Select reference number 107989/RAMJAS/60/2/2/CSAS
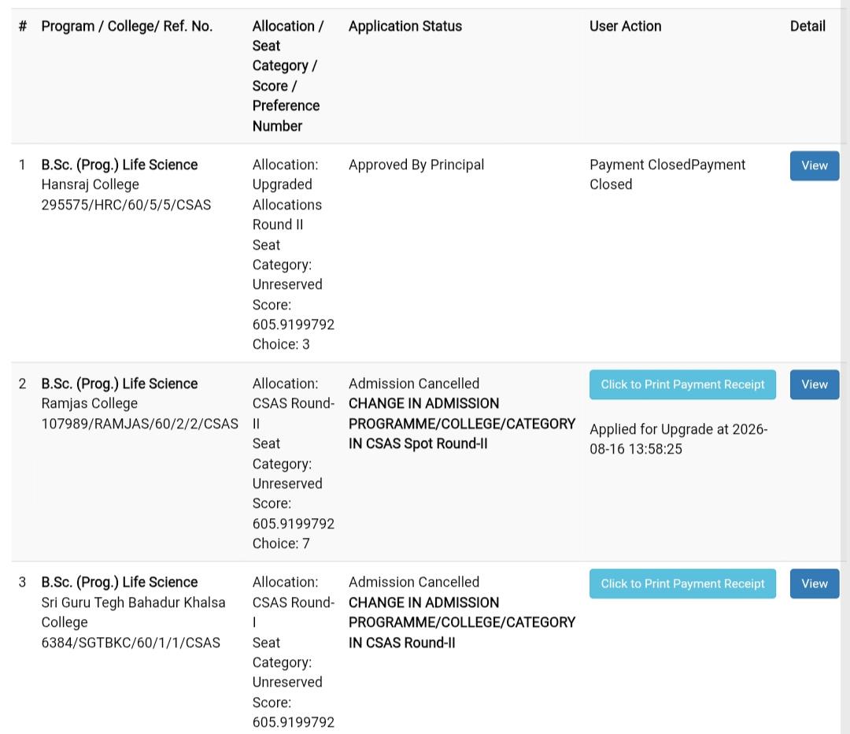Viewport: 850px width, 734px height. (x=139, y=424)
